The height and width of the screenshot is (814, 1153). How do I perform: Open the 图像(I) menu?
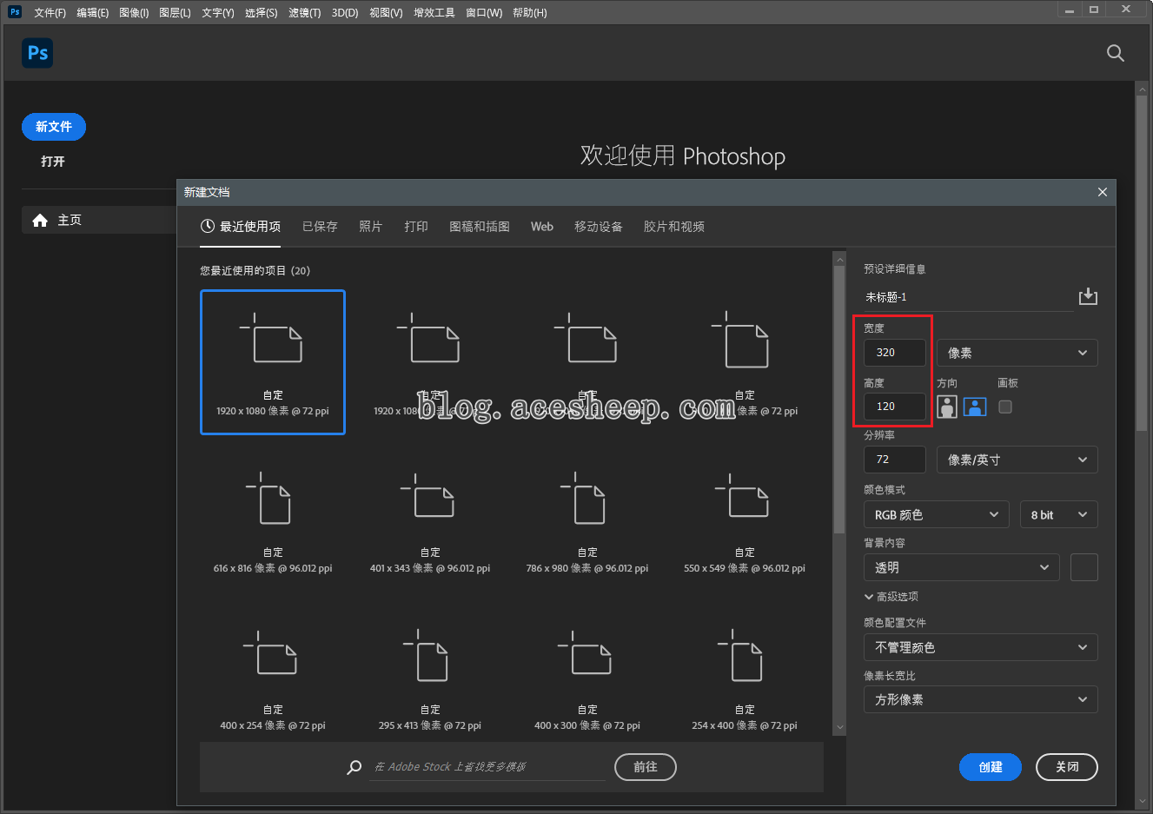pos(134,13)
